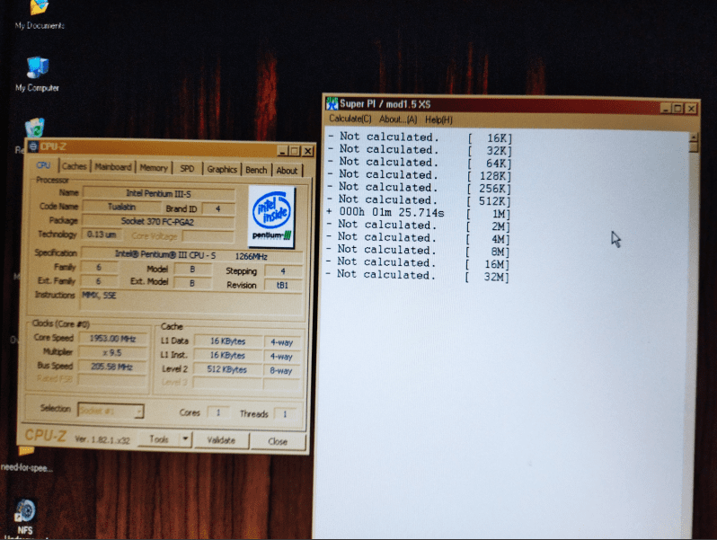This screenshot has height=540, width=717.
Task: Click the Close button in CPU-Z
Action: (278, 442)
